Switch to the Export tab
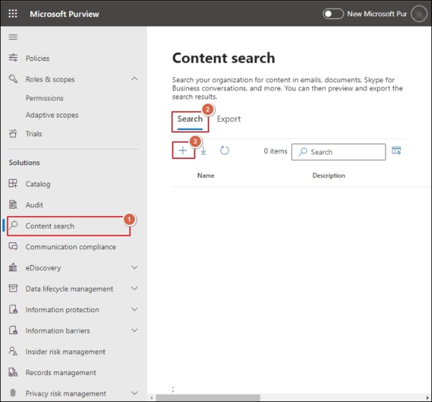This screenshot has height=402, width=432. coord(229,119)
